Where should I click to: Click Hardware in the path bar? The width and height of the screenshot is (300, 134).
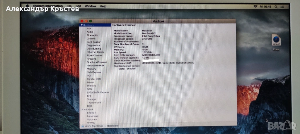click(x=113, y=126)
